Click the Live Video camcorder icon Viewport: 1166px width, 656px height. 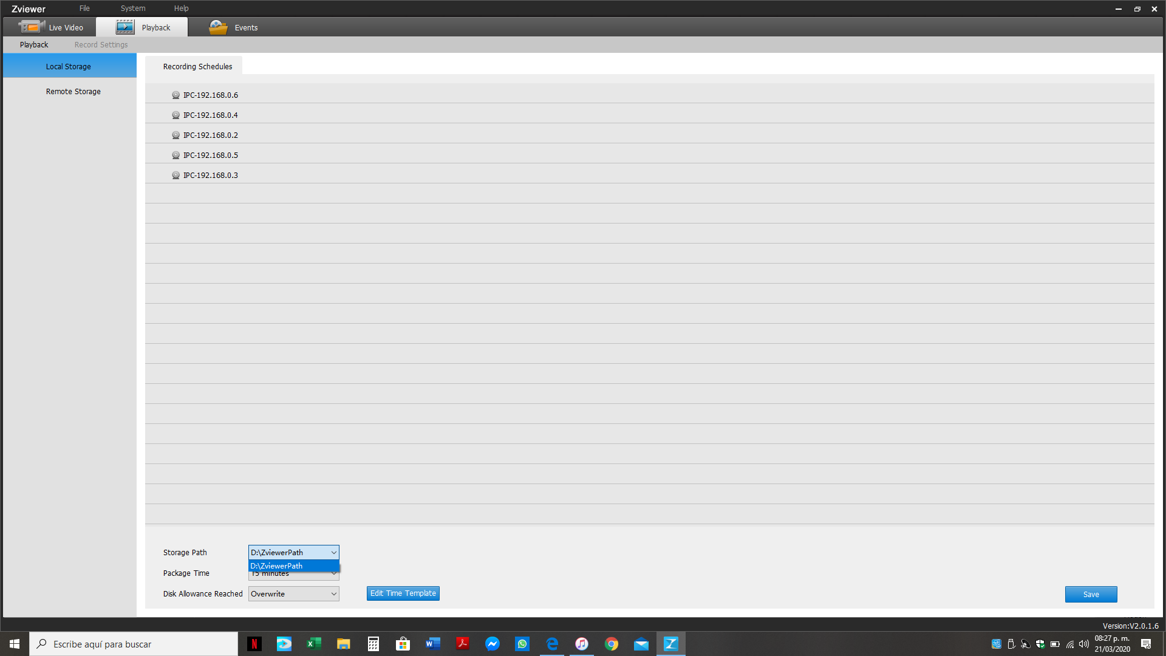click(31, 27)
